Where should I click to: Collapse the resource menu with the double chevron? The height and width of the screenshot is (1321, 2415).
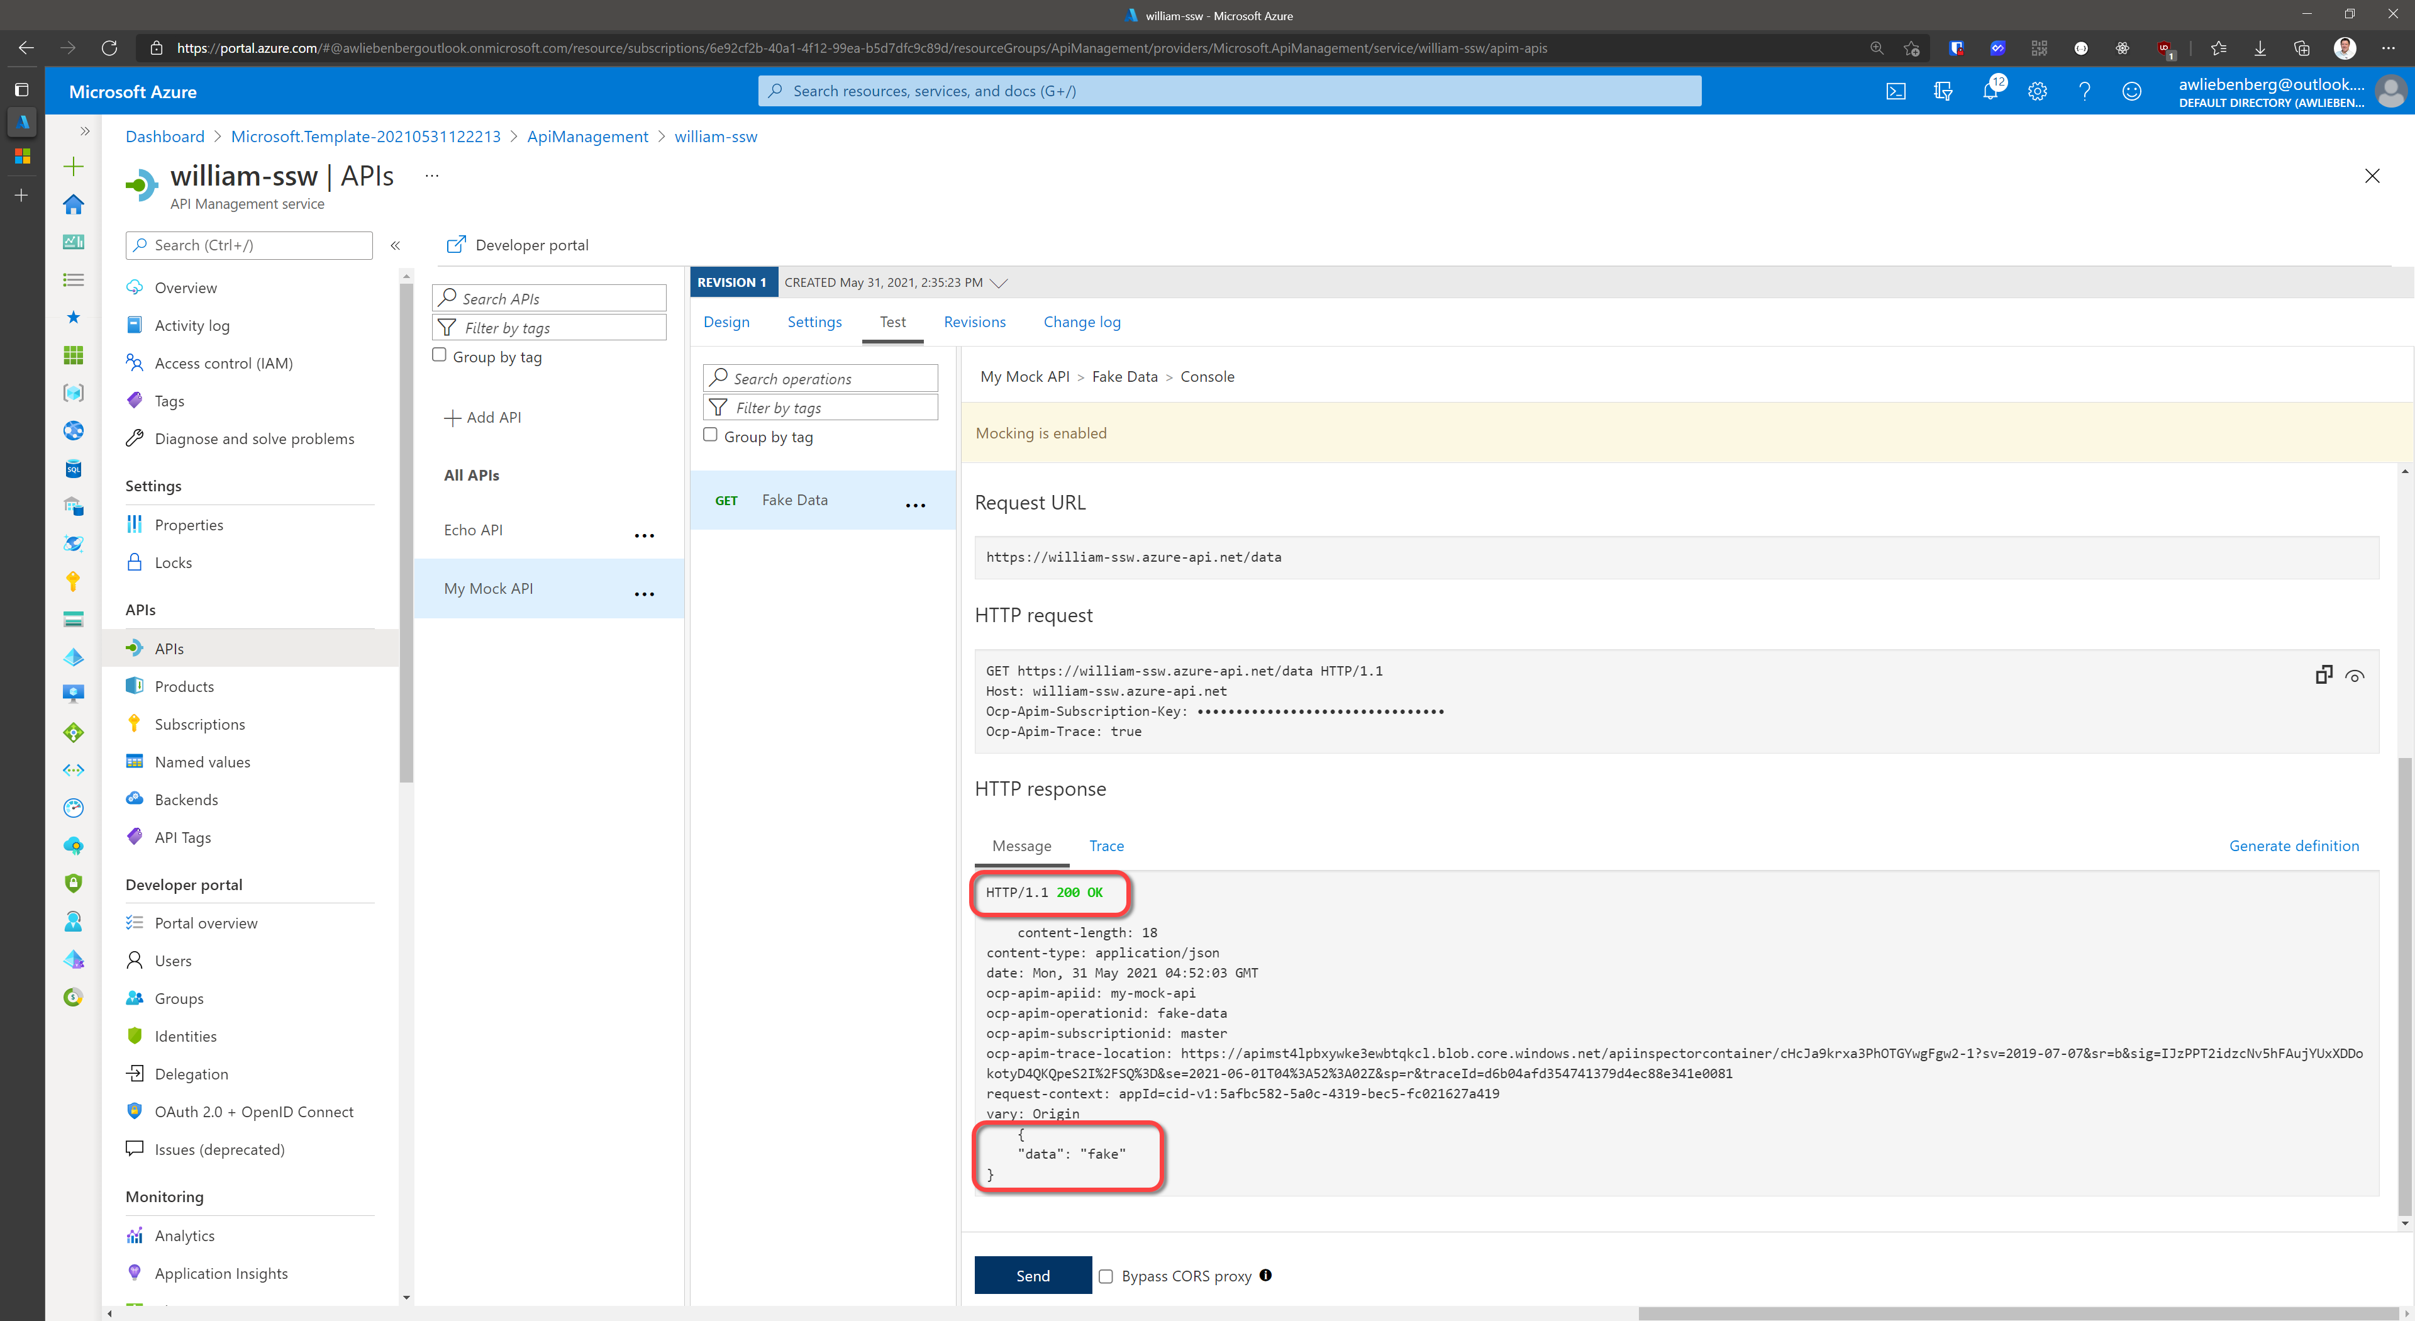click(x=395, y=245)
